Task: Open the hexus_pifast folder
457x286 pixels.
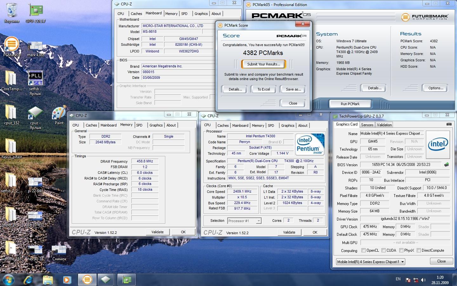Action: tap(11, 149)
